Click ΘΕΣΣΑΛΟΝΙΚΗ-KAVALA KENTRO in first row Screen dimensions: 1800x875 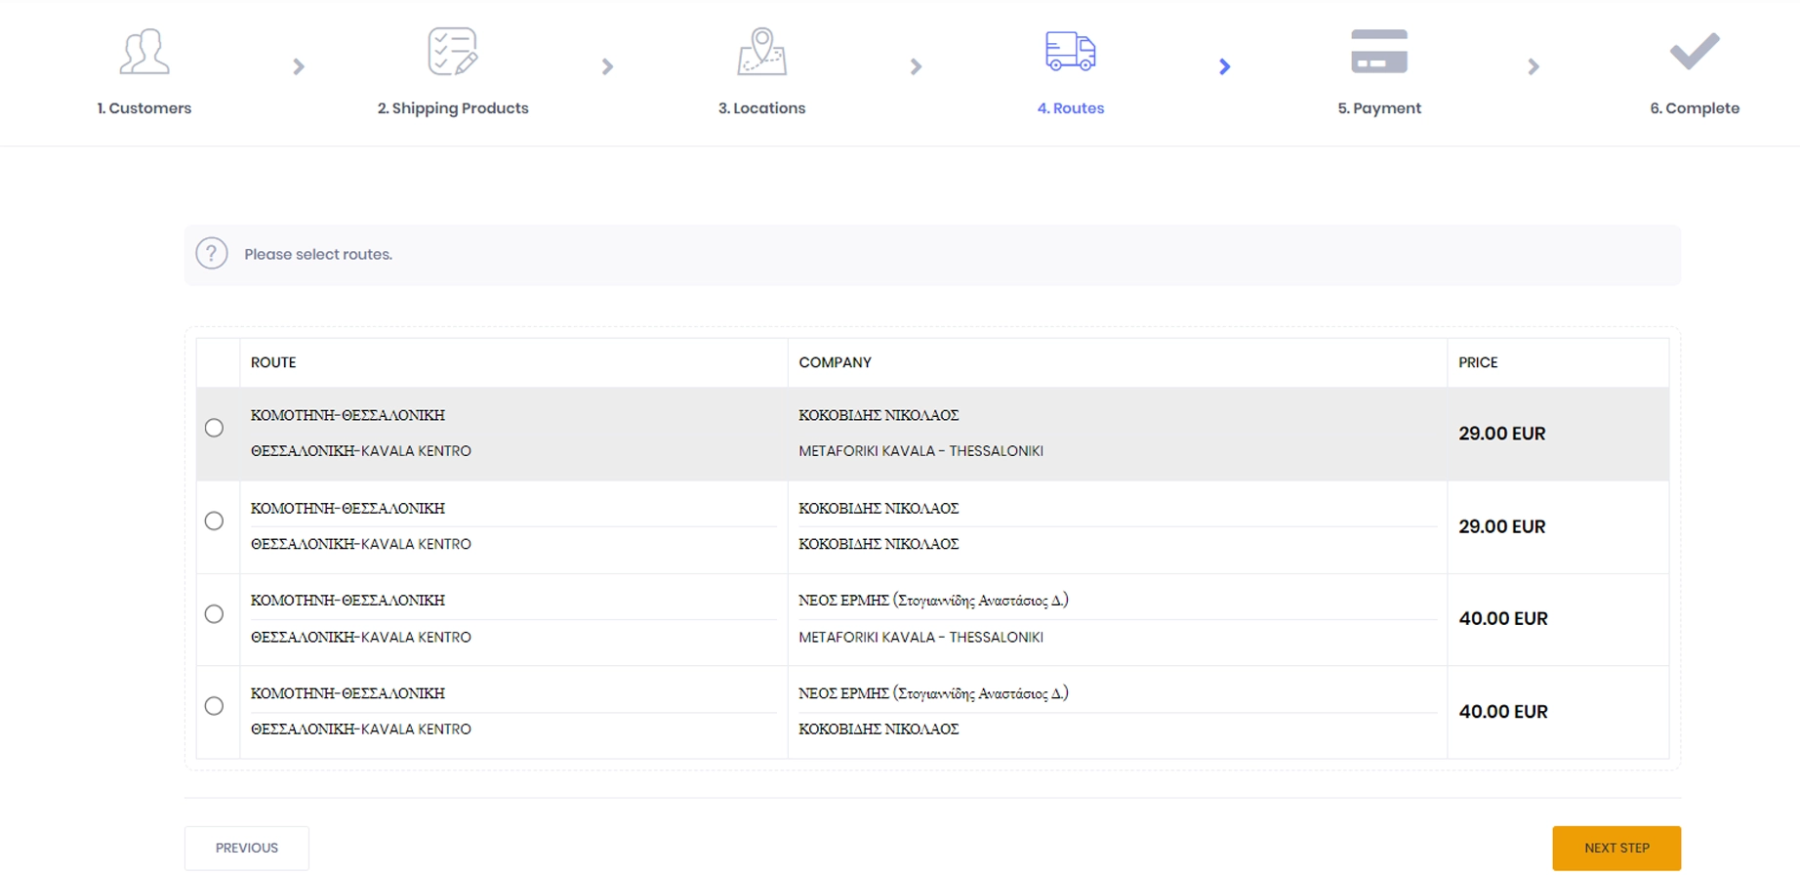coord(361,451)
